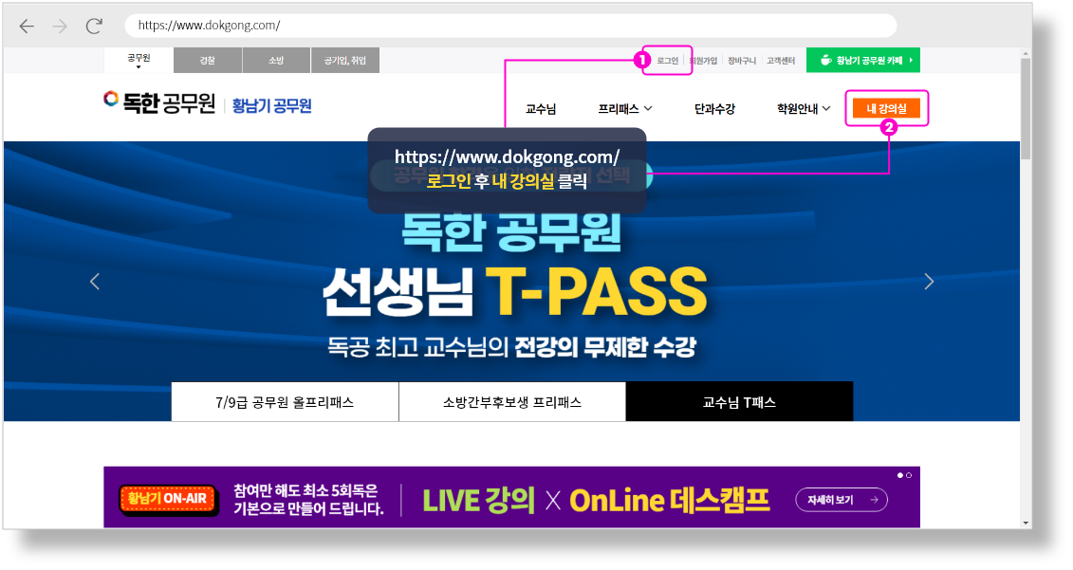Open the 공기업, 취업 tab
Image resolution: width=1073 pixels, height=570 pixels.
pos(345,60)
